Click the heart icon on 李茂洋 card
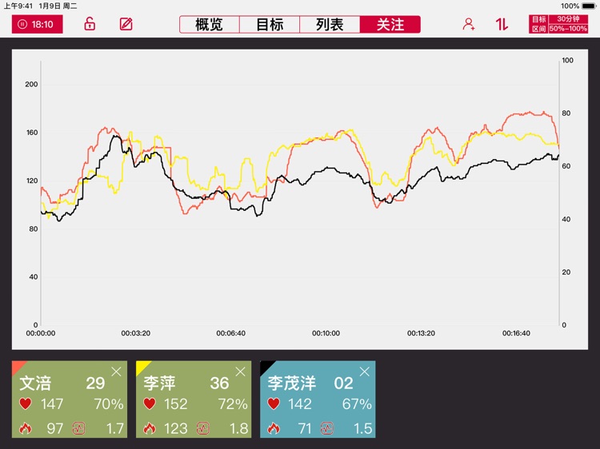Image resolution: width=600 pixels, height=449 pixels. point(274,403)
